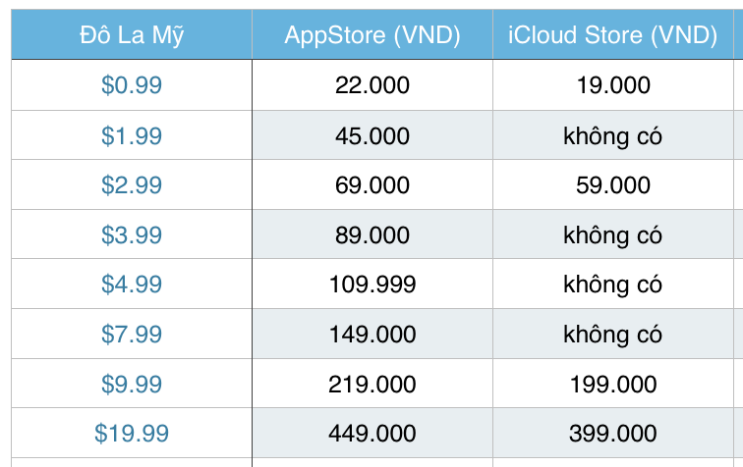Select the 109.999 AppStore value

coord(372,285)
